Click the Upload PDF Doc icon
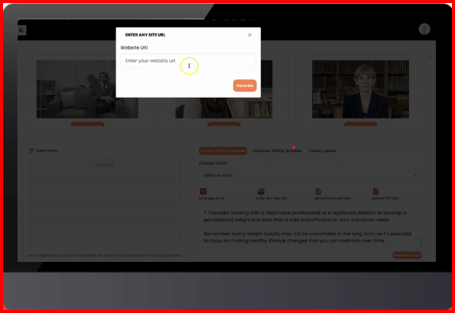The width and height of the screenshot is (455, 313). tap(375, 192)
